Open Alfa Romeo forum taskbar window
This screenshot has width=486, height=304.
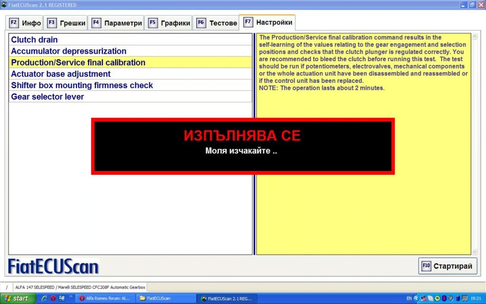[x=104, y=299]
